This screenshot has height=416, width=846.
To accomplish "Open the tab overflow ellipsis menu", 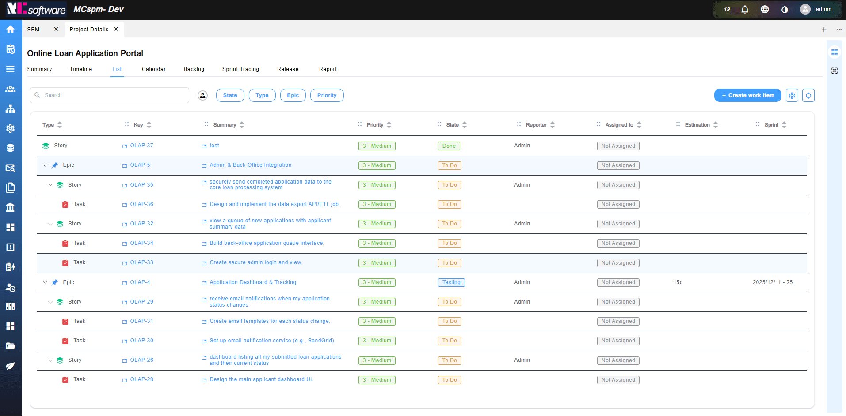I will click(x=840, y=30).
